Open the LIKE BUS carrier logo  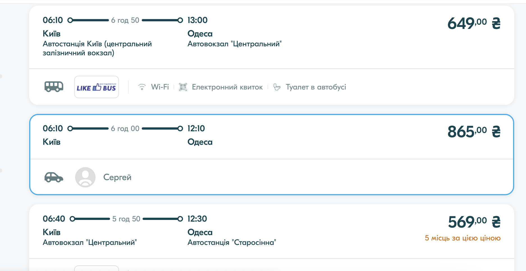click(x=96, y=87)
